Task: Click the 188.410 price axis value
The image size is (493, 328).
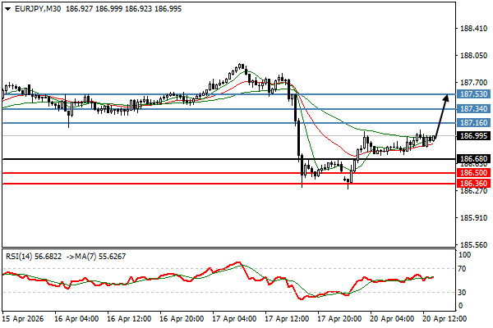Action: [472, 29]
